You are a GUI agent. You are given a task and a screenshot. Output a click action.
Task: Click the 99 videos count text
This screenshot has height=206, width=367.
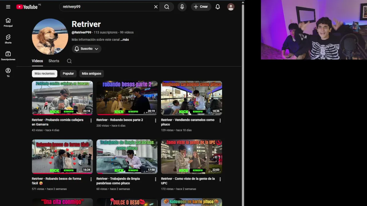click(x=127, y=32)
